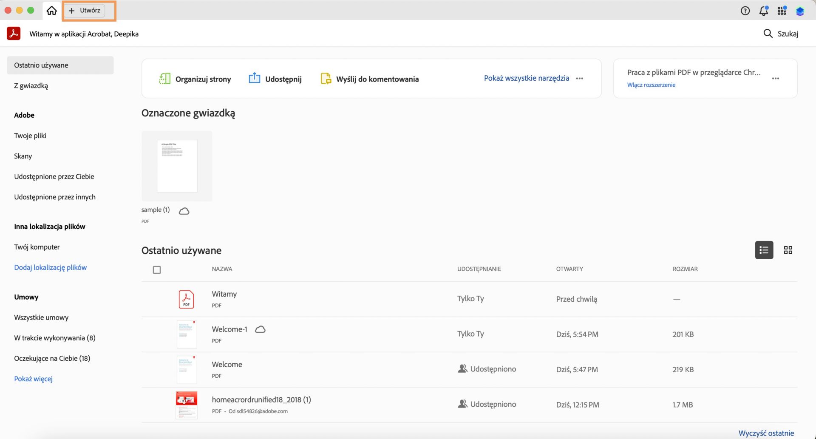Open the apps grid icon

[782, 11]
